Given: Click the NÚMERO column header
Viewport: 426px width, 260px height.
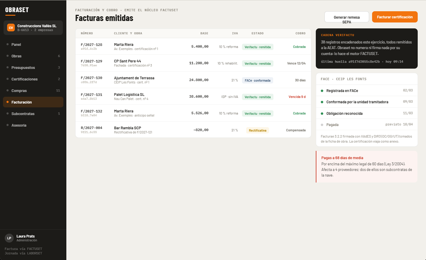Looking at the screenshot, I should 87,33.
